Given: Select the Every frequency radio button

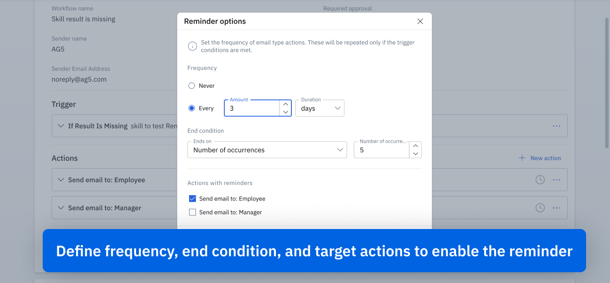Looking at the screenshot, I should [191, 108].
